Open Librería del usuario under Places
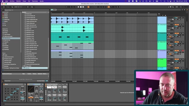Image resolution: width=189 pixels, height=106 pixels. (9, 57)
